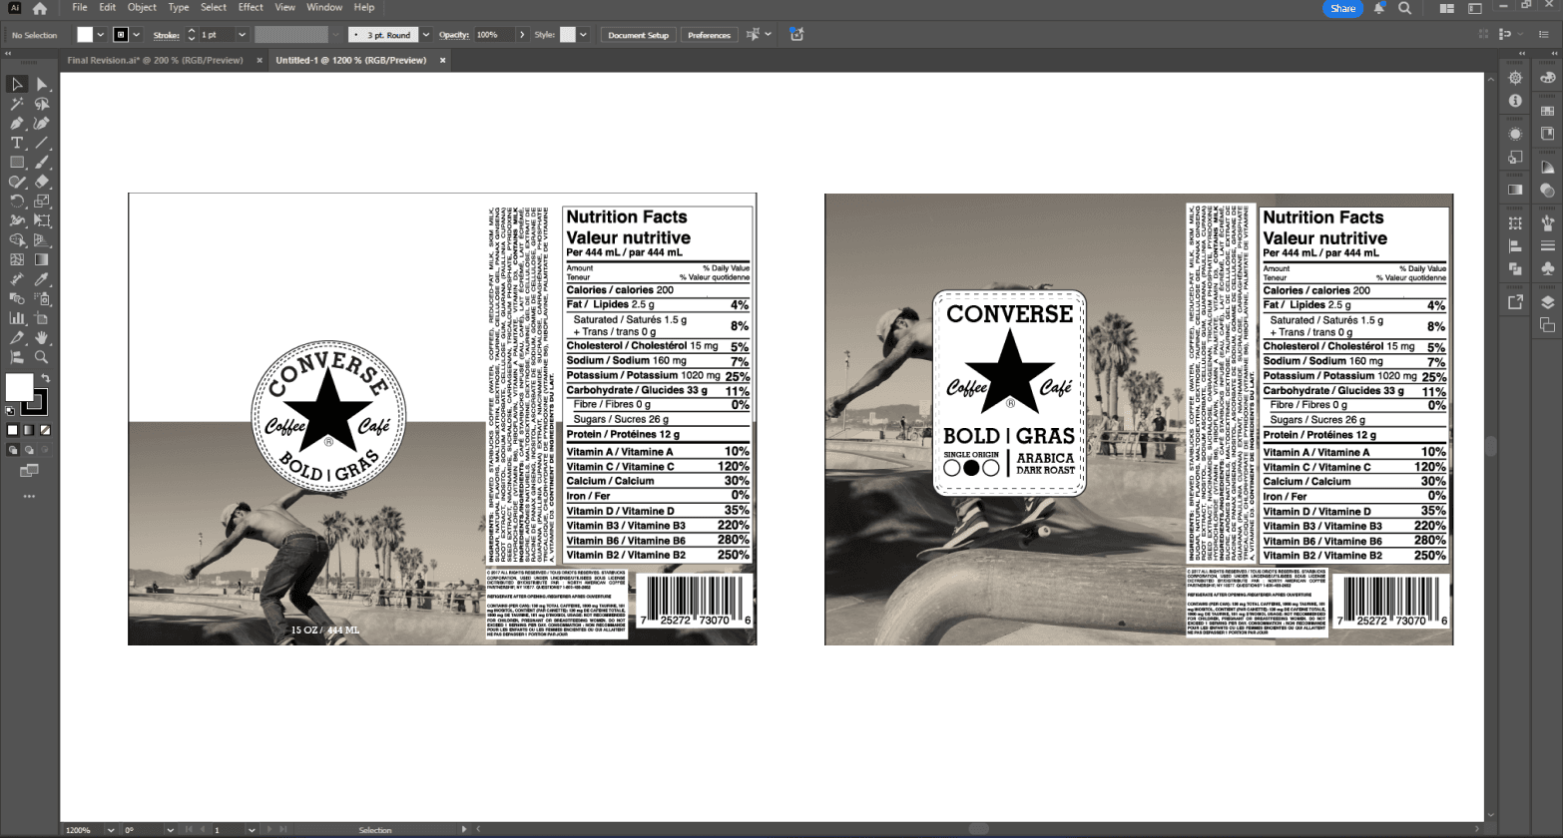Click the Share button
Viewport: 1563px width, 838px height.
1342,8
